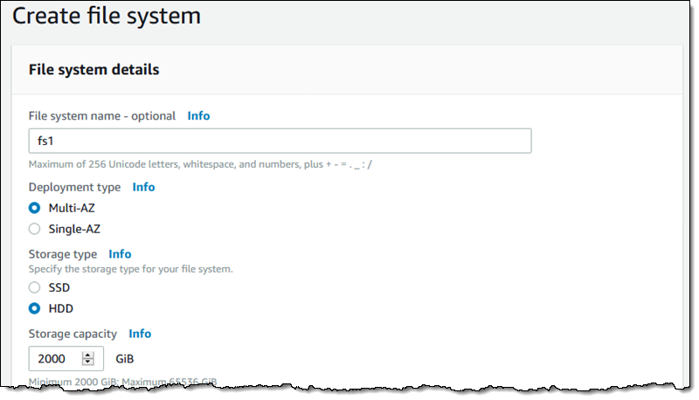
Task: Click the storage capacity field showing 2000
Action: (55, 358)
